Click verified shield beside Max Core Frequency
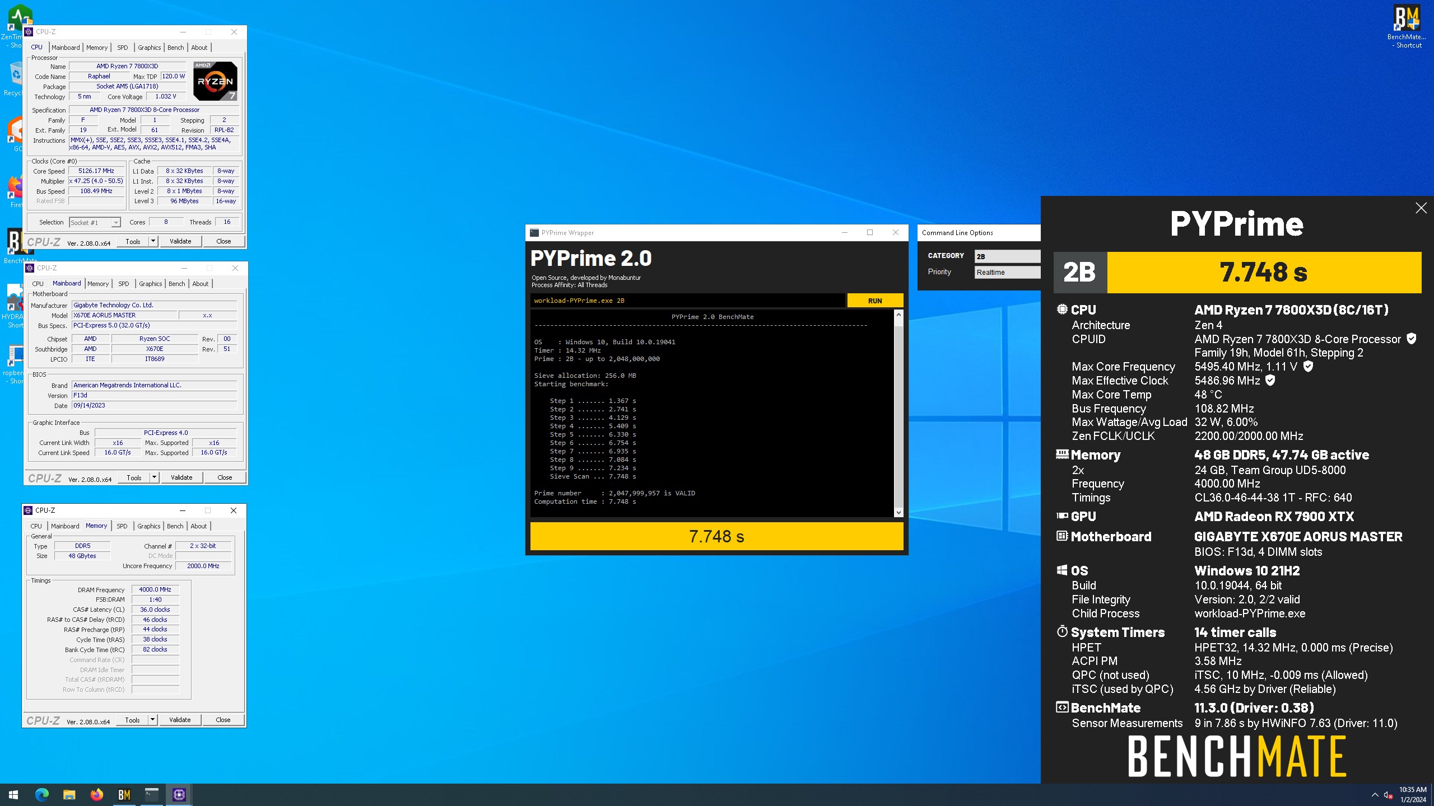Image resolution: width=1434 pixels, height=806 pixels. [x=1308, y=366]
